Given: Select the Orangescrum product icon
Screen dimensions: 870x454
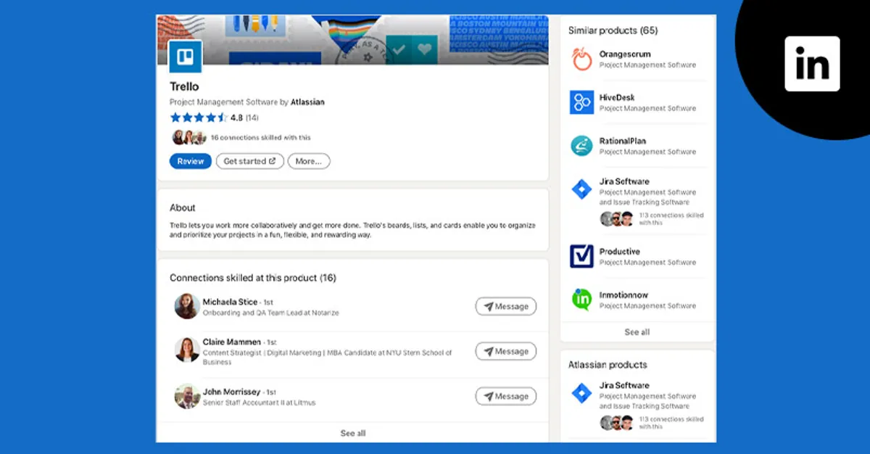Looking at the screenshot, I should point(584,59).
